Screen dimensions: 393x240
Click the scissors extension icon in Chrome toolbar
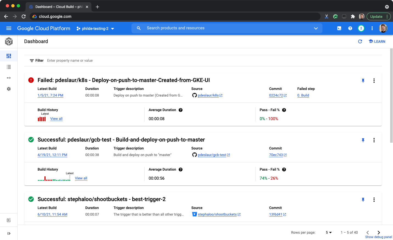[327, 16]
